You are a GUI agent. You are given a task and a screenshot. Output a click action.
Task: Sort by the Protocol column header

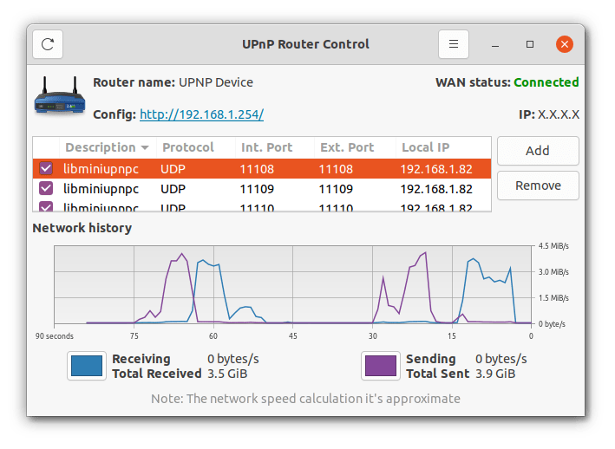(196, 147)
